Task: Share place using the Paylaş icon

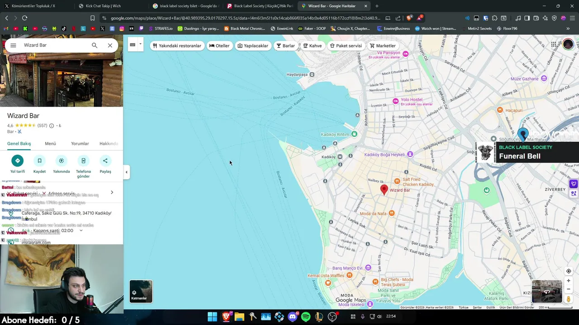Action: pos(105,161)
